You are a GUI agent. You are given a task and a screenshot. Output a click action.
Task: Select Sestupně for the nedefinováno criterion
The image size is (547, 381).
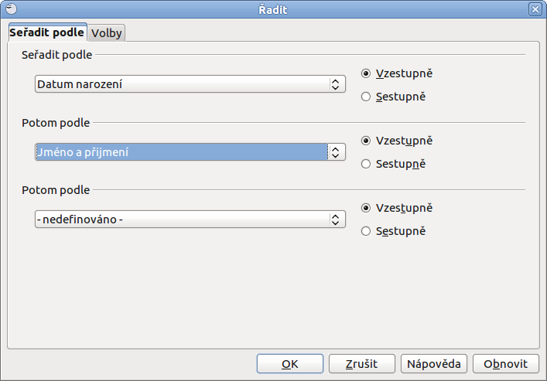click(x=394, y=231)
